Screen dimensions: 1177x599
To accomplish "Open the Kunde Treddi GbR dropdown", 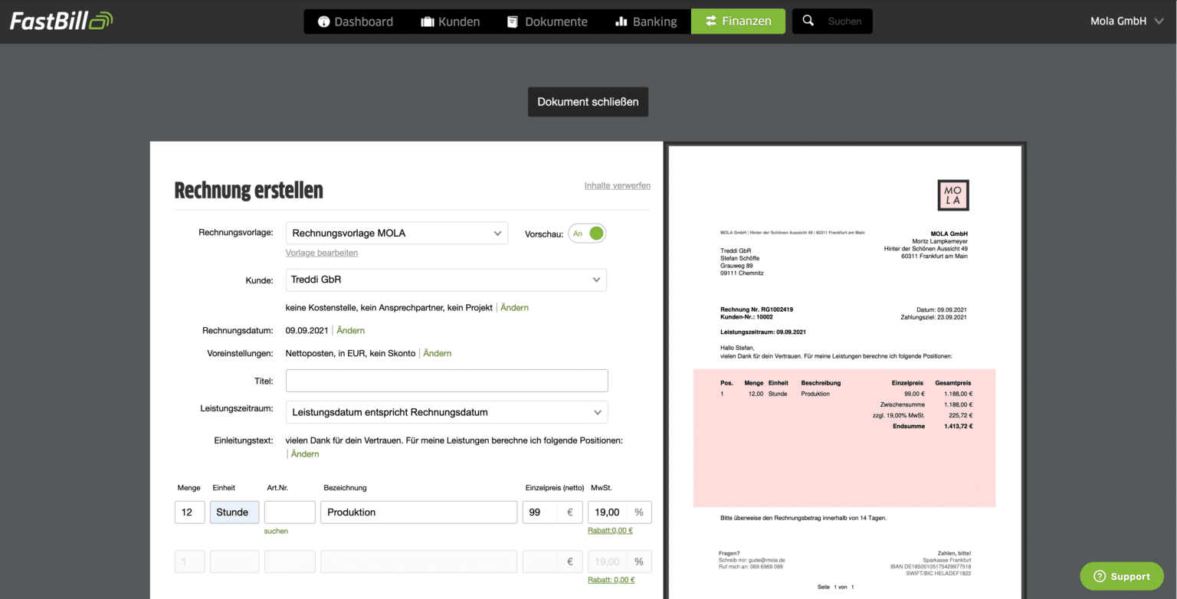I will click(446, 280).
